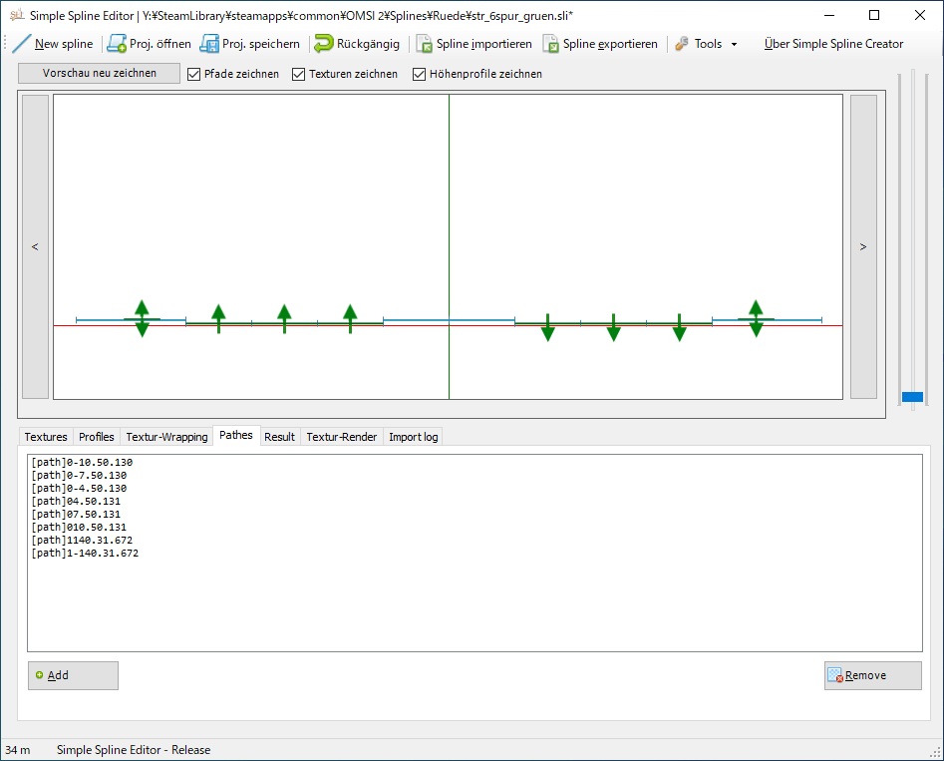944x761 pixels.
Task: Select path row 1140.31.672
Action: 82,540
